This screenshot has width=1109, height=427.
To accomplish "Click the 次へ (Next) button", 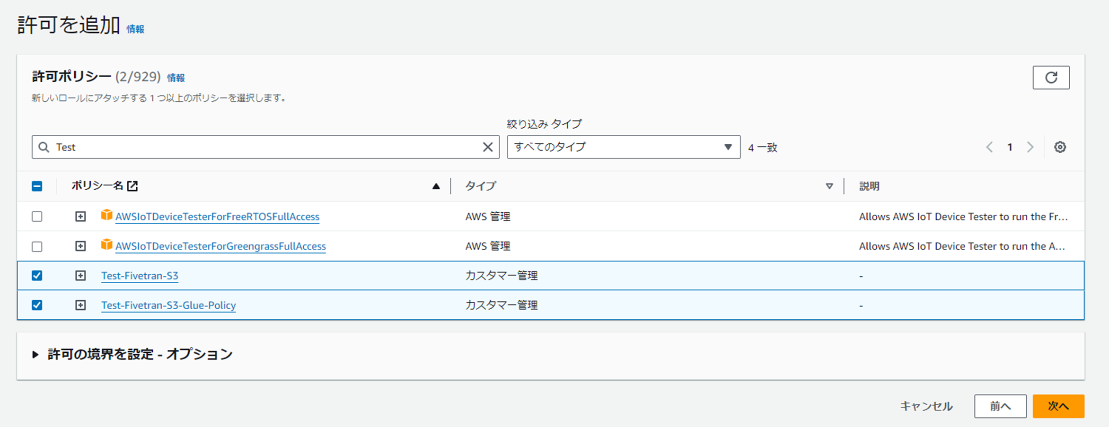I will (x=1058, y=406).
